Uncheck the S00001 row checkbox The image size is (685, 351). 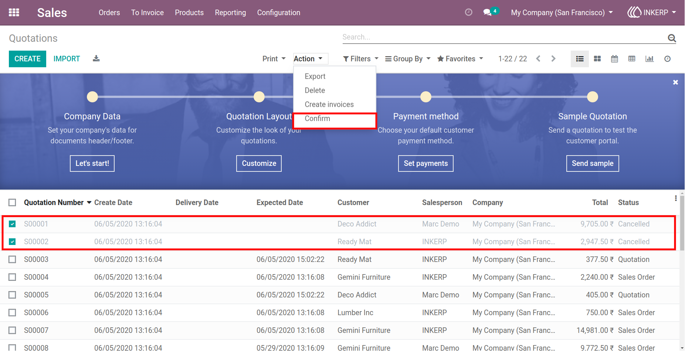tap(12, 224)
